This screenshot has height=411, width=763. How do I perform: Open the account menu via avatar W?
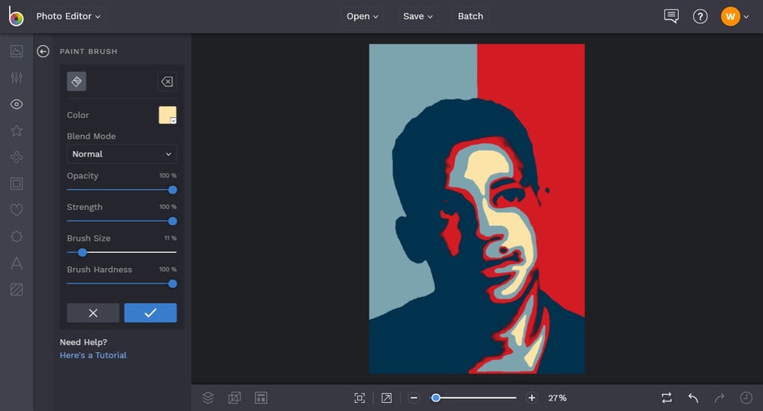coord(730,16)
